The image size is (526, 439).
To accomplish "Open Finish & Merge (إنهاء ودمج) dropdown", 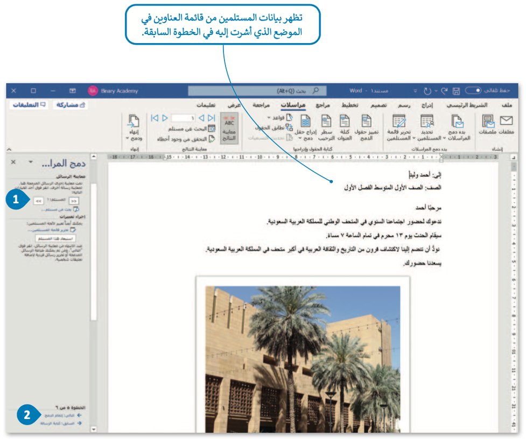I will coord(134,128).
